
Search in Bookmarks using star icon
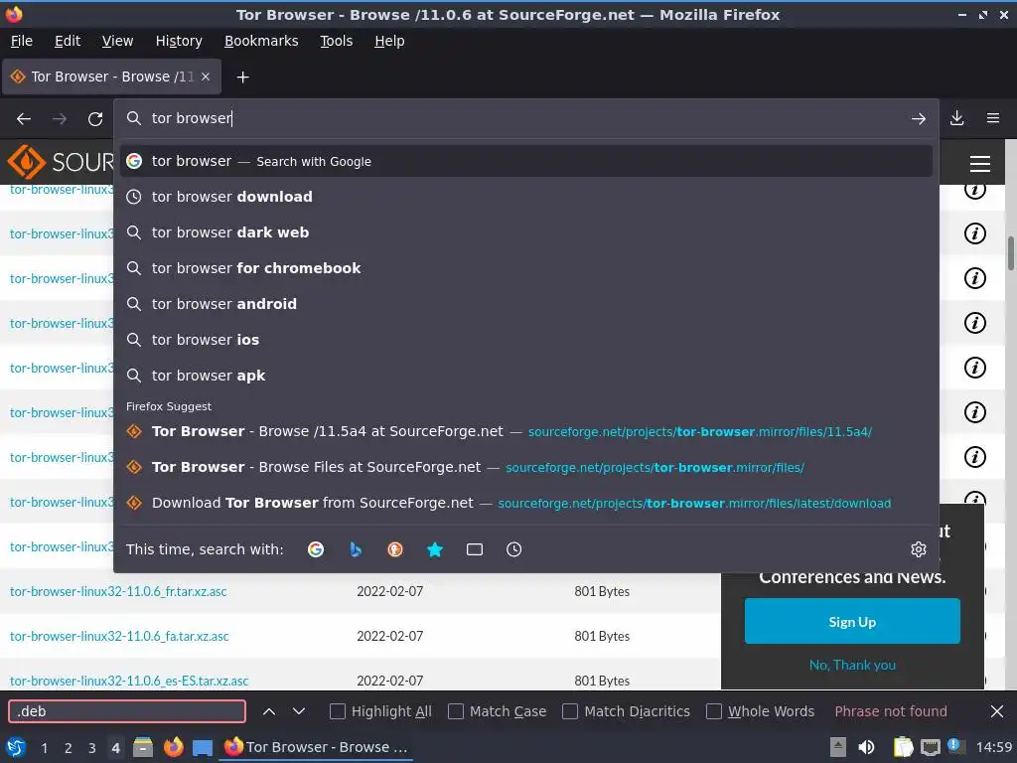(x=435, y=549)
